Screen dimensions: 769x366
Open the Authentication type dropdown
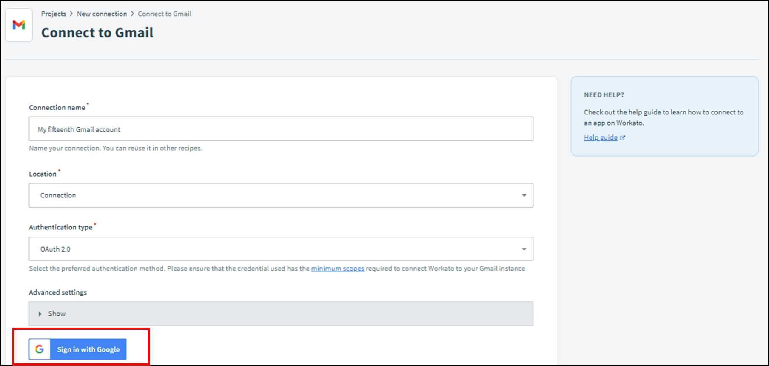click(x=281, y=249)
